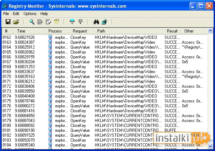The height and width of the screenshot is (151, 215).
Task: Click 0x5 value in row 8173
Action: pyautogui.click(x=185, y=91)
